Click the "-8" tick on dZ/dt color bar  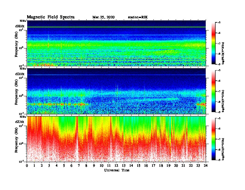219,150
